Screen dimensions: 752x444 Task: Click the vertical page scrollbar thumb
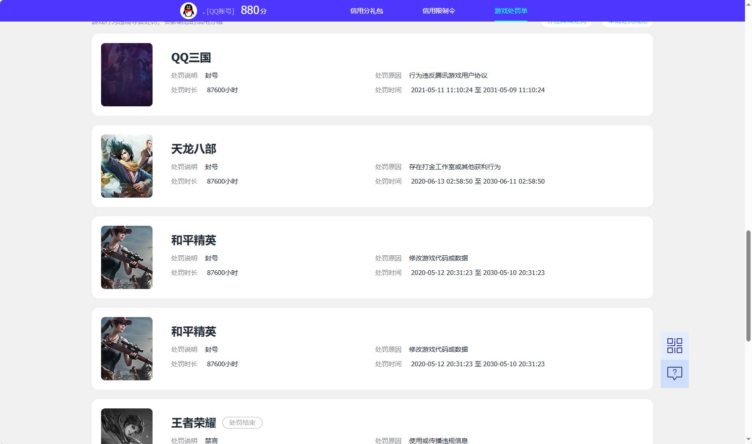pos(748,286)
